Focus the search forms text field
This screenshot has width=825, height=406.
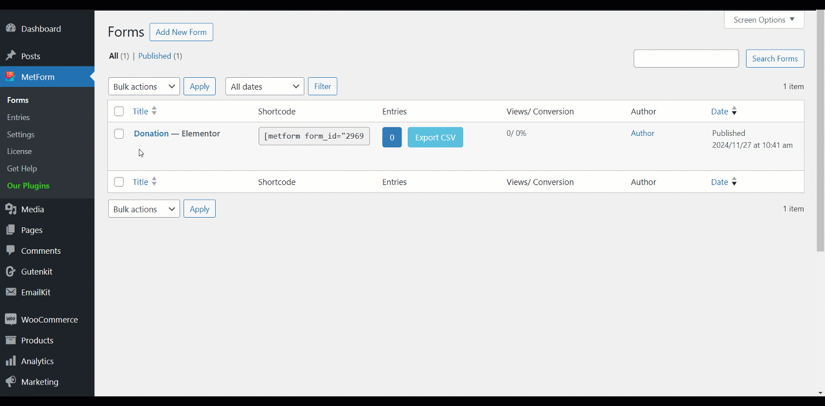pyautogui.click(x=686, y=59)
